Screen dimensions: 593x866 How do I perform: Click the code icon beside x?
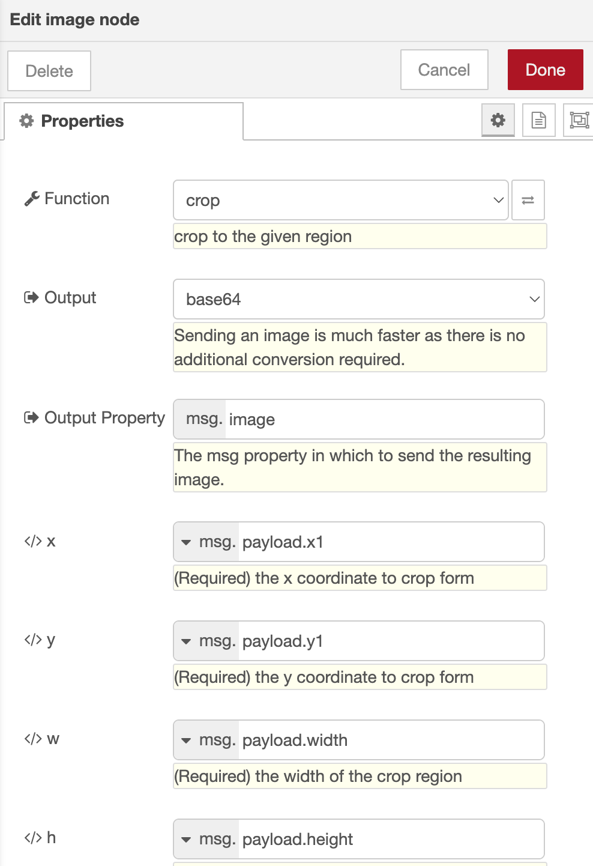tap(32, 541)
